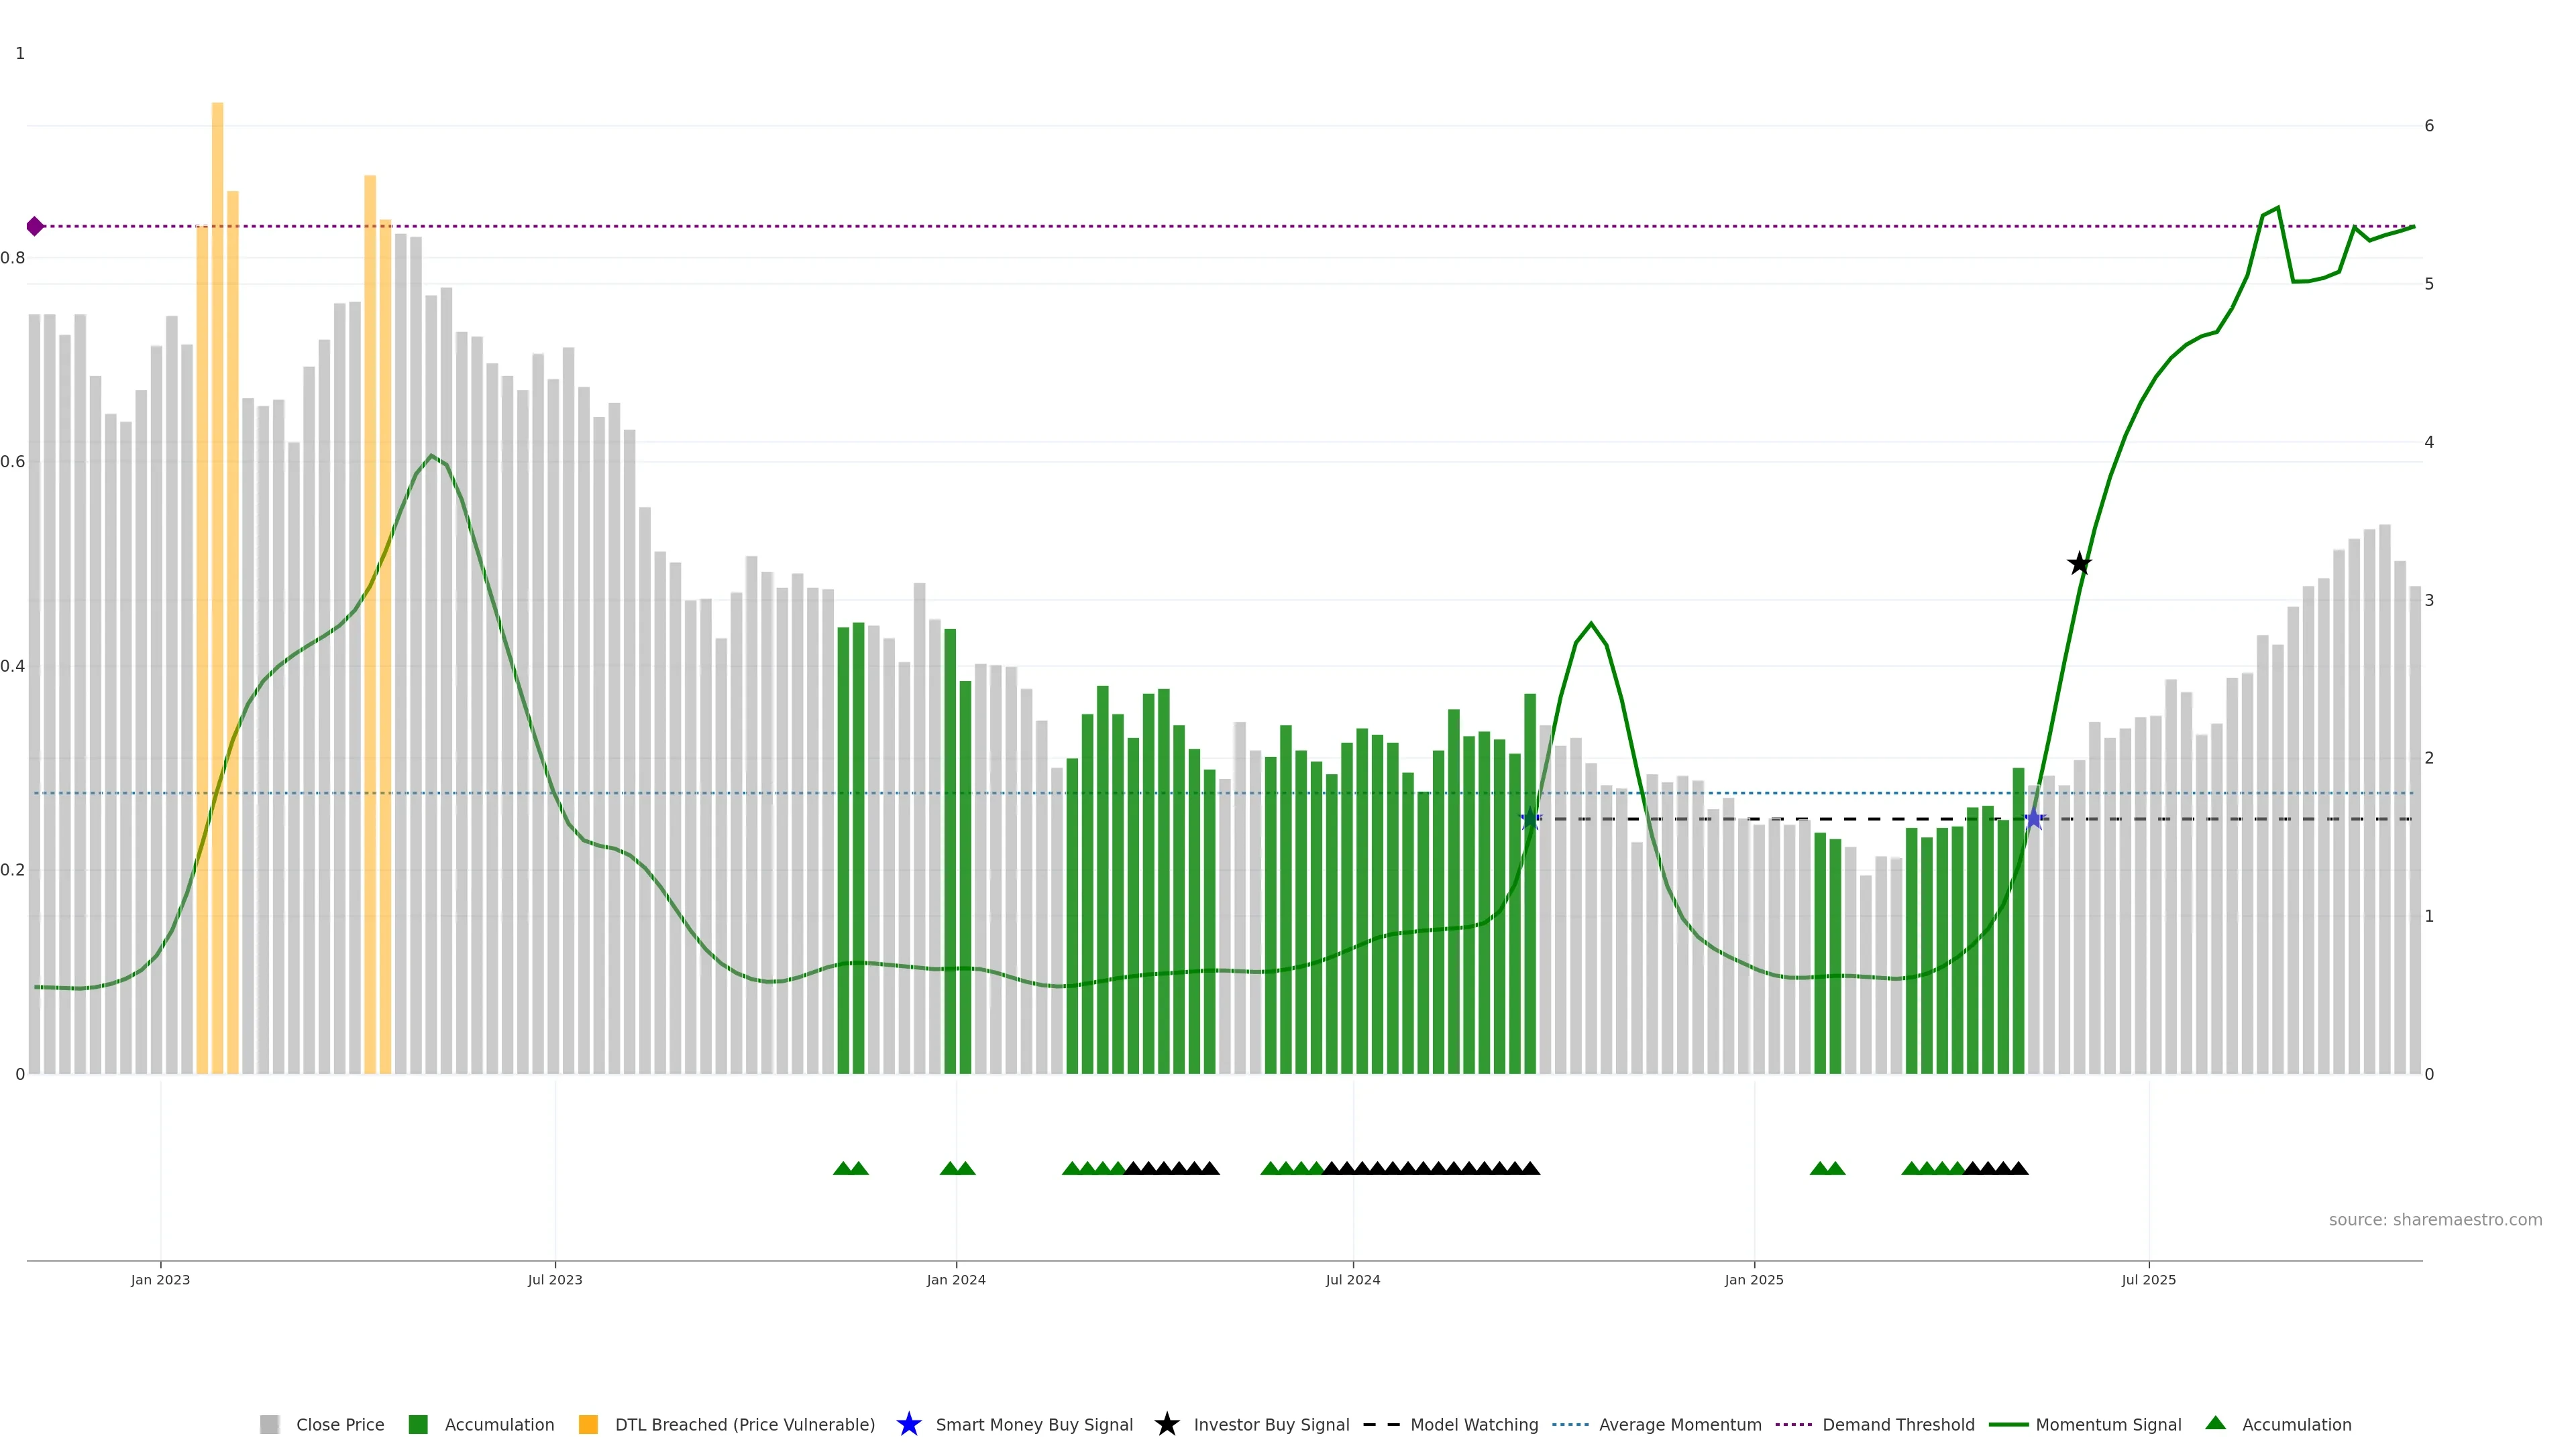Viewport: 2576px width, 1448px height.
Task: Click the Jul 2025 axis label
Action: (2148, 1280)
